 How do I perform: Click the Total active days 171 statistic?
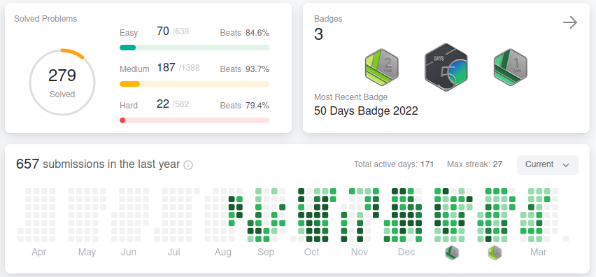394,164
